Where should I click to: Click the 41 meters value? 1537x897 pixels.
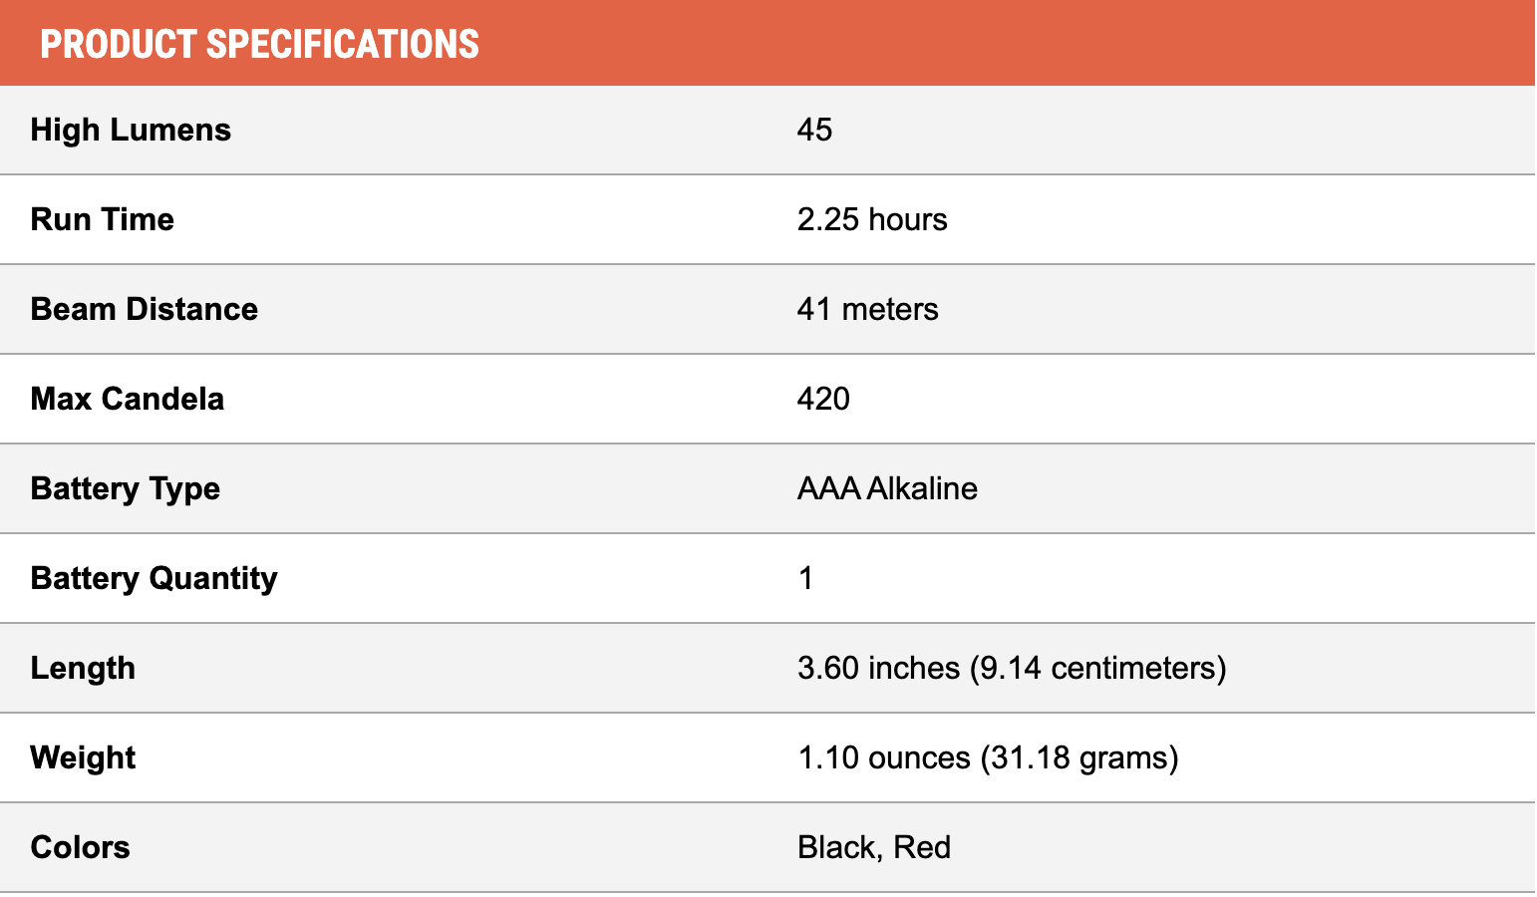click(867, 309)
